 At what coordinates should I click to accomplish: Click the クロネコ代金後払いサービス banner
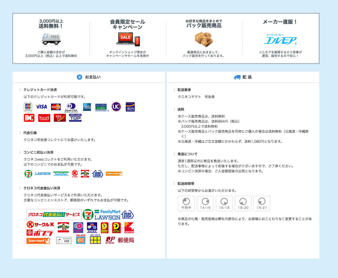click(x=54, y=215)
